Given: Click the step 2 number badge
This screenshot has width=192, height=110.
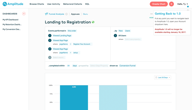Looking at the screenshot, I should click(x=50, y=40).
